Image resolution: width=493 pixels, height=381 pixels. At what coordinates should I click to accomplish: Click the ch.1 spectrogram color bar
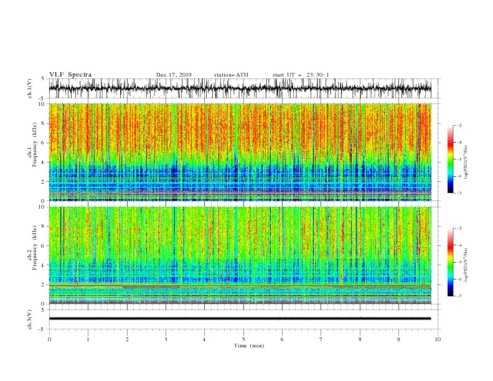(450, 159)
